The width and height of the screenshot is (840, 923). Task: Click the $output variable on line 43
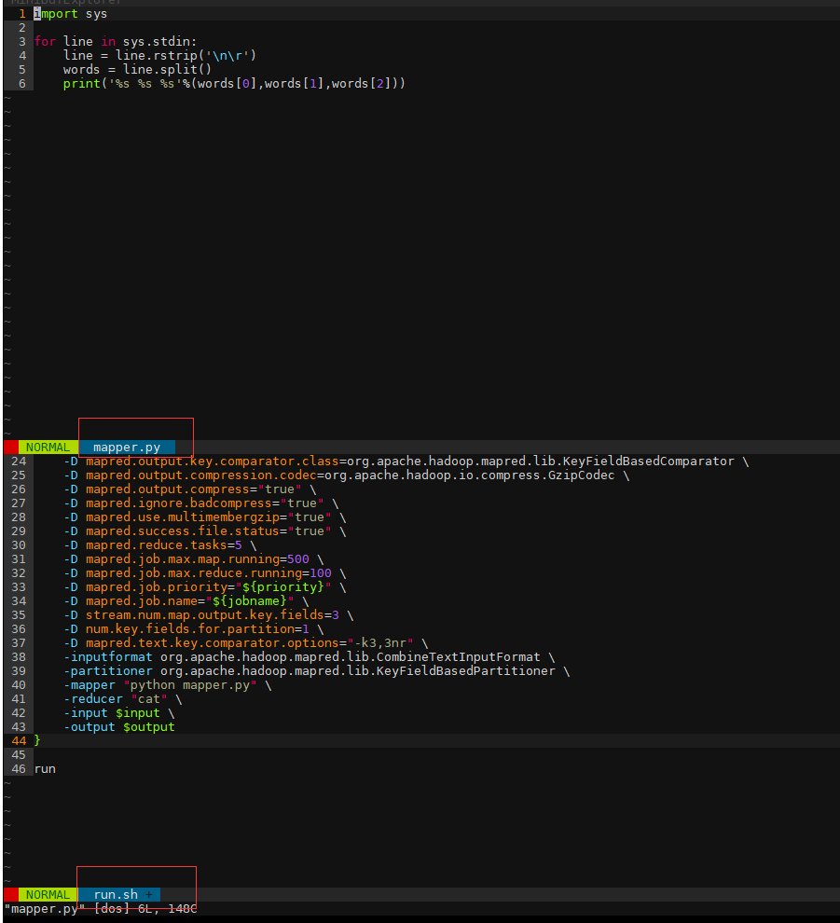(x=149, y=727)
